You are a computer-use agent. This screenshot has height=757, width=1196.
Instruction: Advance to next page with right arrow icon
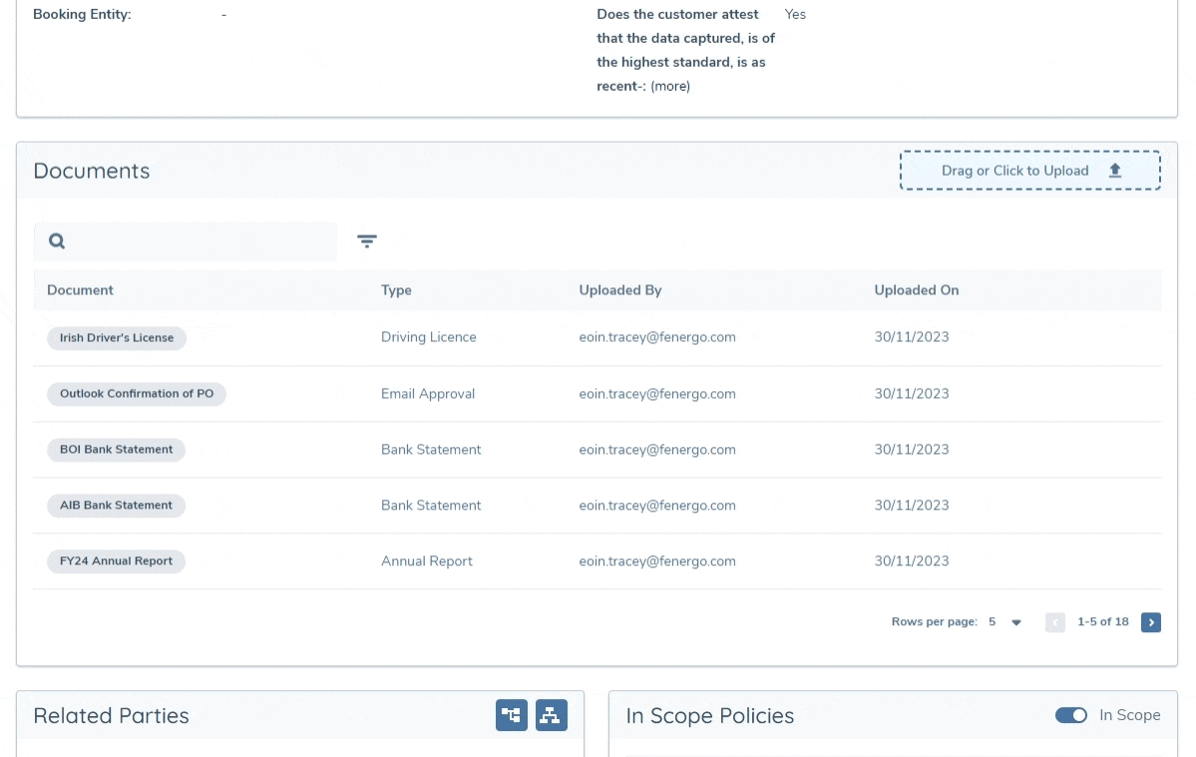coord(1151,621)
